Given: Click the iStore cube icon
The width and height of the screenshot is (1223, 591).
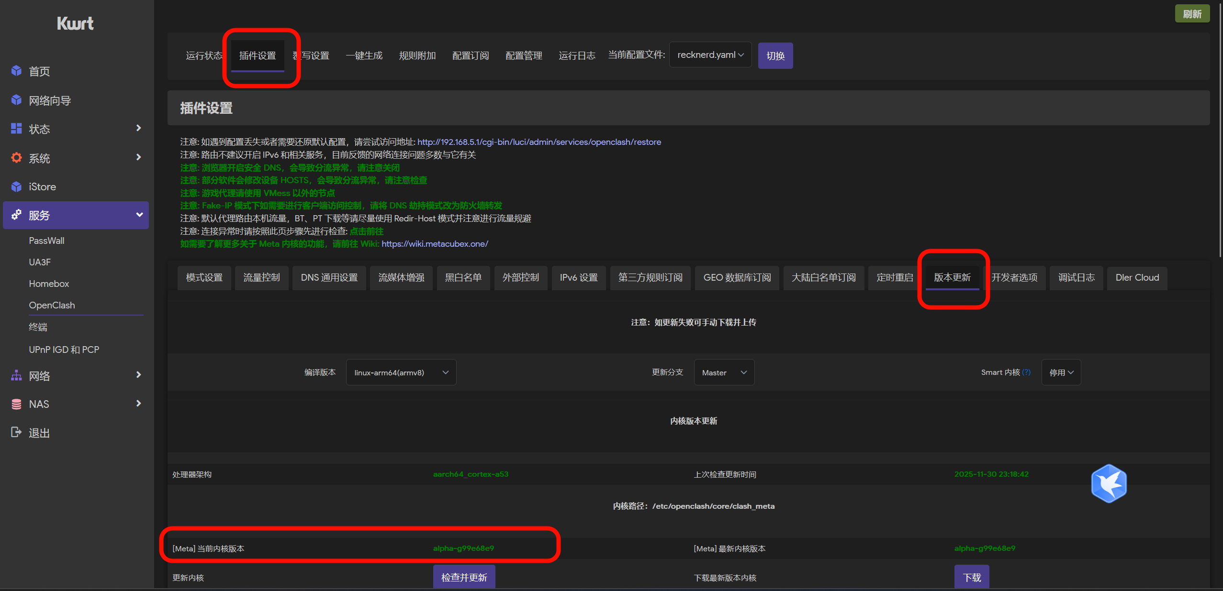Looking at the screenshot, I should [16, 186].
